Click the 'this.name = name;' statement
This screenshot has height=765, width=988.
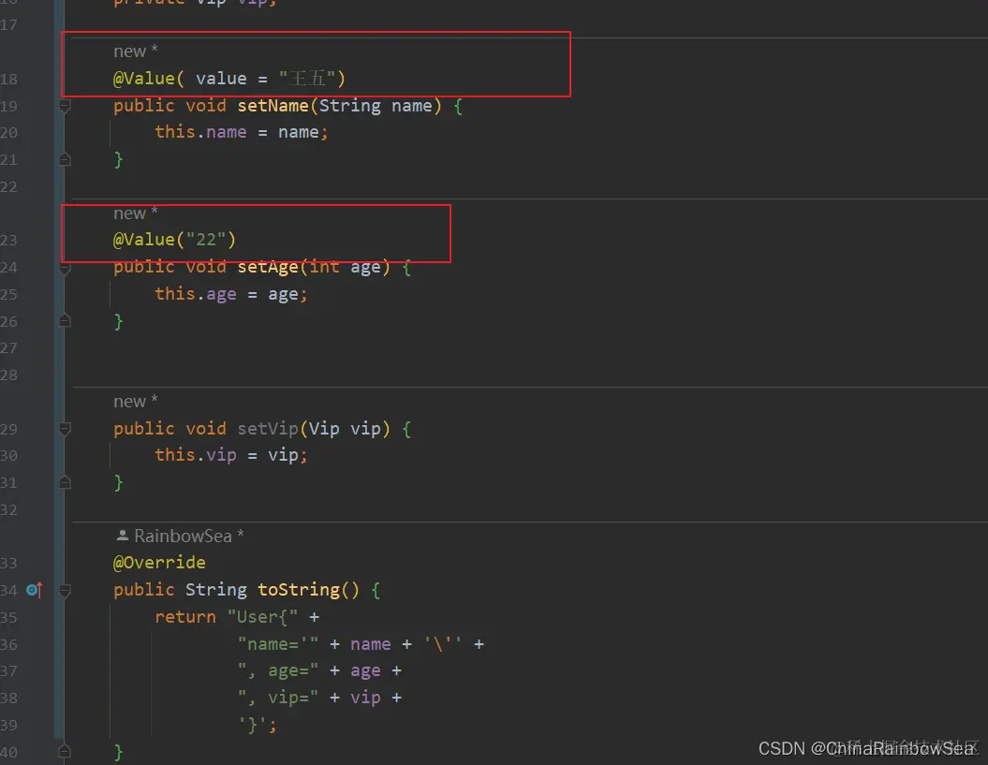point(242,132)
